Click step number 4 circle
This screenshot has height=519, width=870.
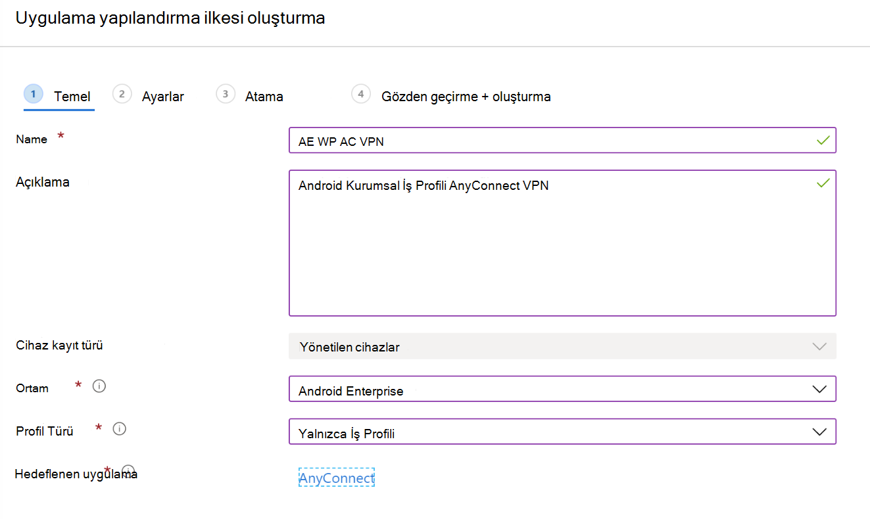tap(360, 94)
